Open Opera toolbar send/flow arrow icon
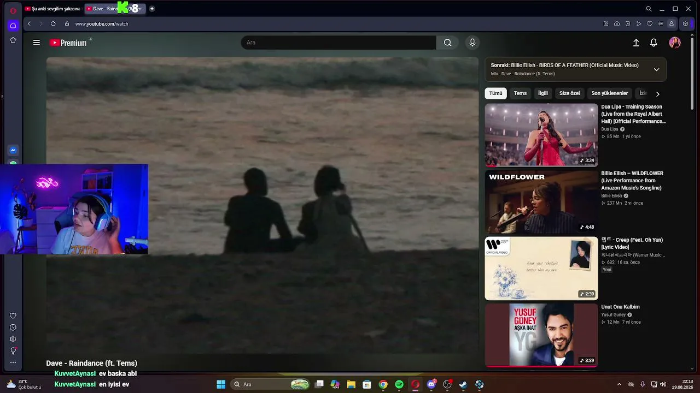The width and height of the screenshot is (700, 393). click(x=639, y=23)
